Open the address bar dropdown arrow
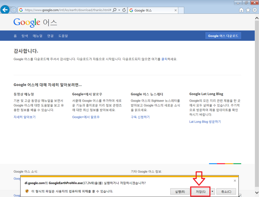 click(x=119, y=10)
